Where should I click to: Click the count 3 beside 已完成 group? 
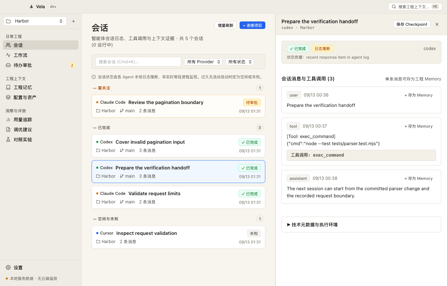click(260, 128)
